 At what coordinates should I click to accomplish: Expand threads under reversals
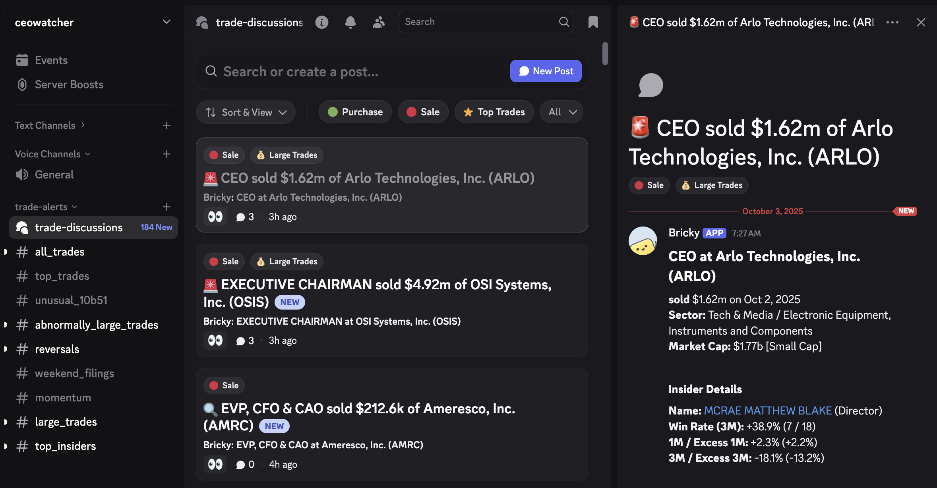click(6, 349)
